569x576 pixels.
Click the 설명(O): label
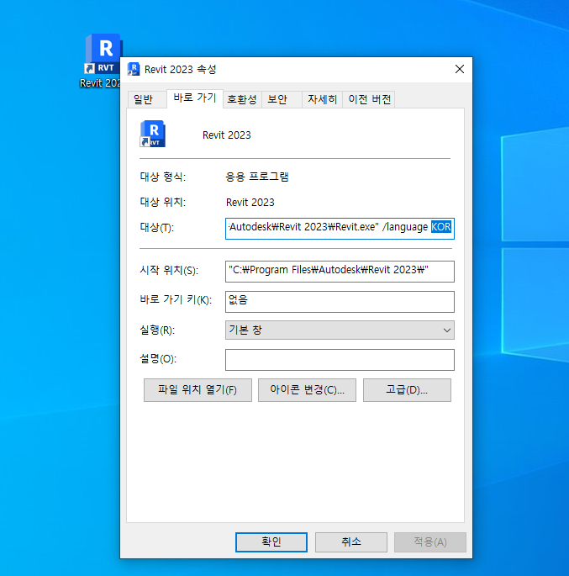[158, 358]
